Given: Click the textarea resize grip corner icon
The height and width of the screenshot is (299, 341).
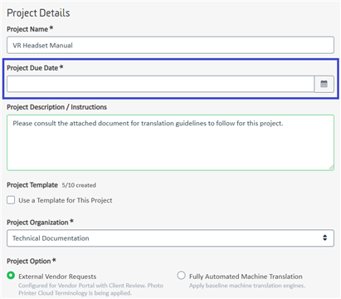Looking at the screenshot, I should click(x=331, y=167).
